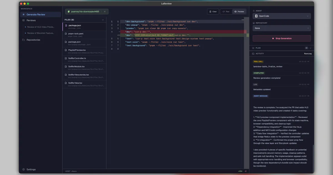Image resolution: width=333 pixels, height=175 pixels.
Task: Click the Plan list icon
Action: [253, 48]
